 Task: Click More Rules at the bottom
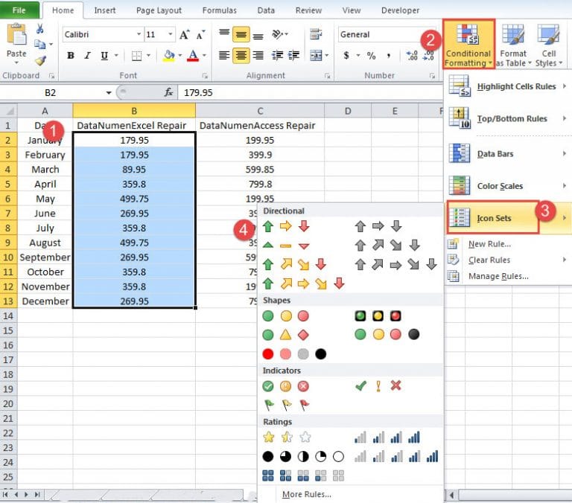pos(306,494)
